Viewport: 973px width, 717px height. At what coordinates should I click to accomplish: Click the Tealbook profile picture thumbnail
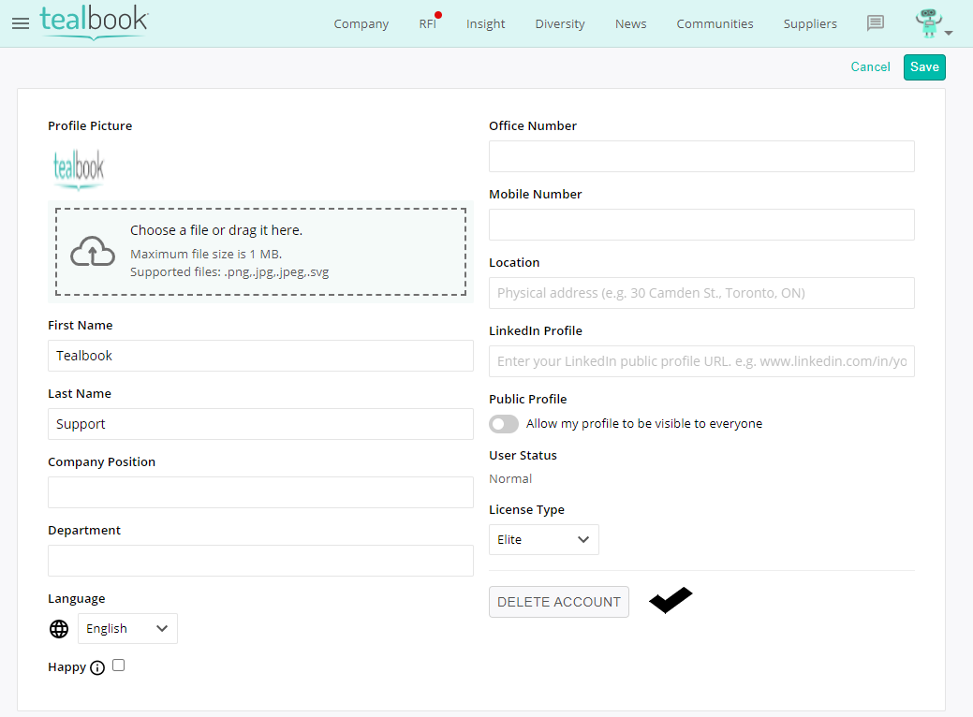click(x=79, y=168)
